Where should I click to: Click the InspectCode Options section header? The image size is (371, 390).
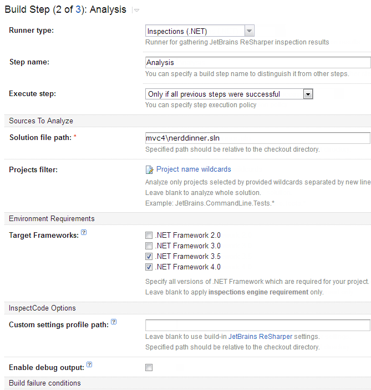(43, 308)
